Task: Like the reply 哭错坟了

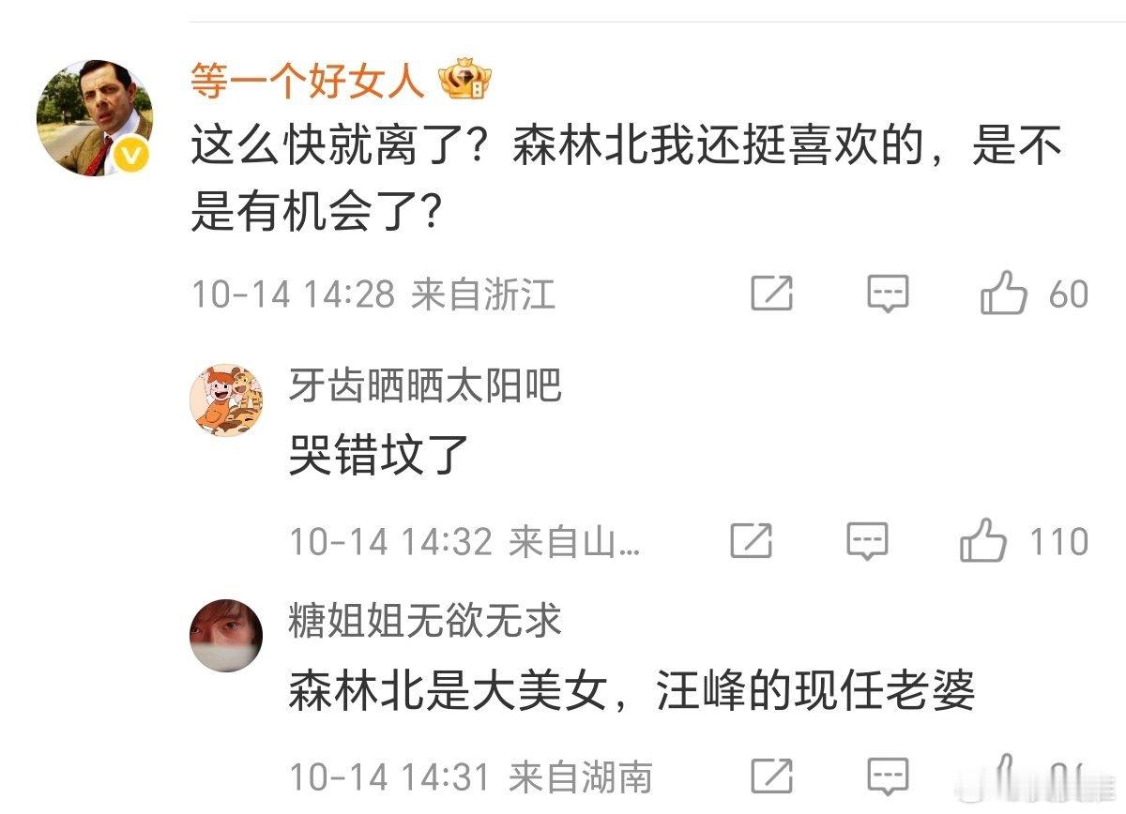Action: click(x=982, y=542)
